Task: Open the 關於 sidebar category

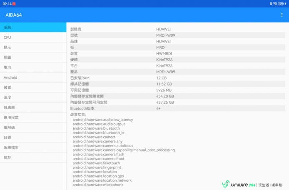Action: click(x=33, y=157)
